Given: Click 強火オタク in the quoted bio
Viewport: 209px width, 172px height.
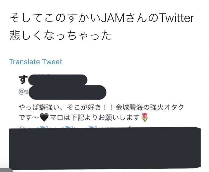Looking at the screenshot, I should coord(167,107).
